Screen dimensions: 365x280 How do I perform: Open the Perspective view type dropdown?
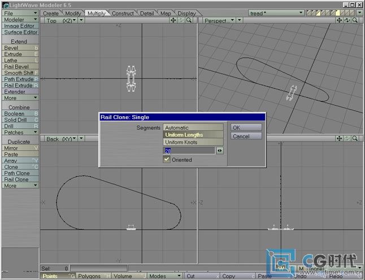pyautogui.click(x=219, y=20)
